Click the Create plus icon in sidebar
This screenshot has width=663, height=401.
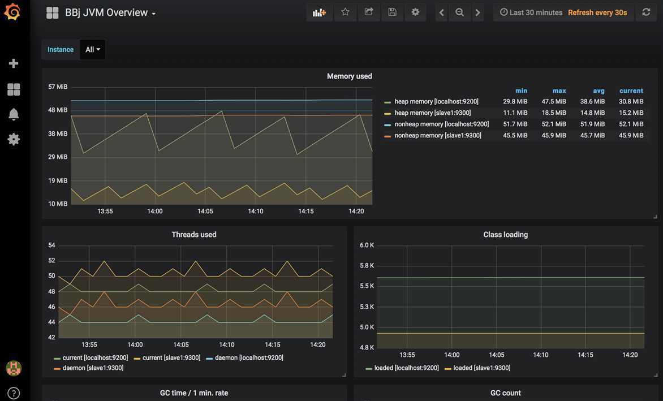(14, 63)
